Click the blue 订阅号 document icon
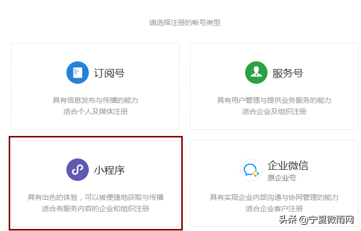This screenshot has width=361, height=231. (78, 73)
